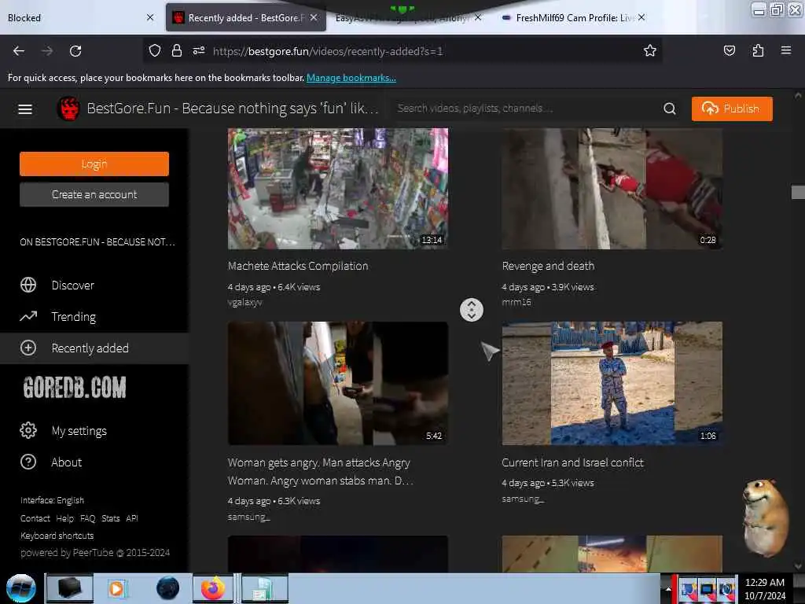Open the media player taskbar icon

coord(116,588)
